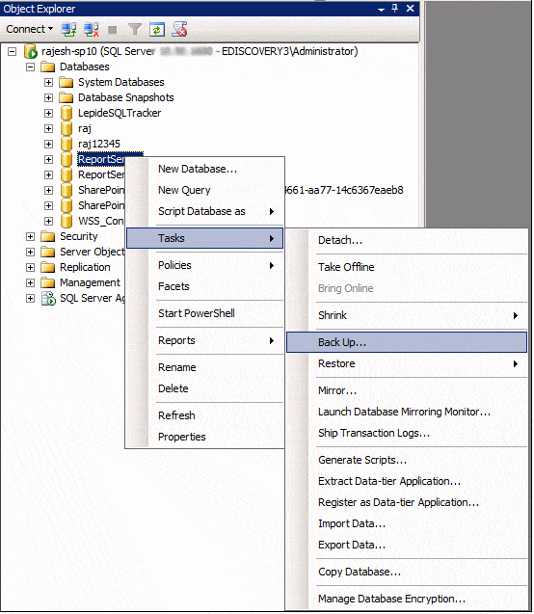Expand the Security folder
The height and width of the screenshot is (614, 534).
pyautogui.click(x=30, y=236)
